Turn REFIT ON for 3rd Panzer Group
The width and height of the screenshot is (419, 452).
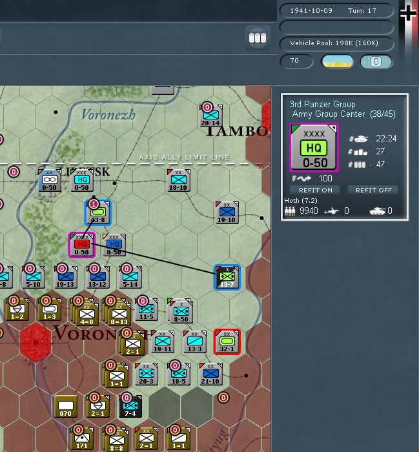(x=315, y=190)
